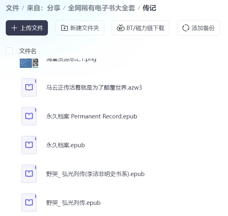Click book icon of 野哭_ 弘光列传.epub

click(x=29, y=203)
